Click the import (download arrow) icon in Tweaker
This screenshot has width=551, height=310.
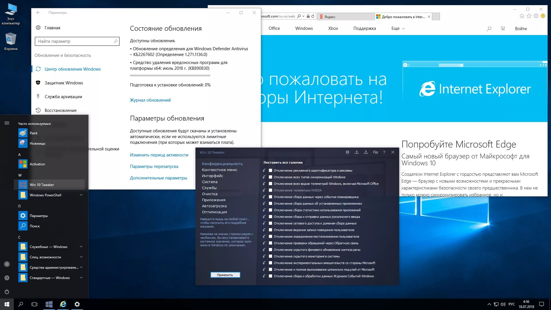[366, 152]
